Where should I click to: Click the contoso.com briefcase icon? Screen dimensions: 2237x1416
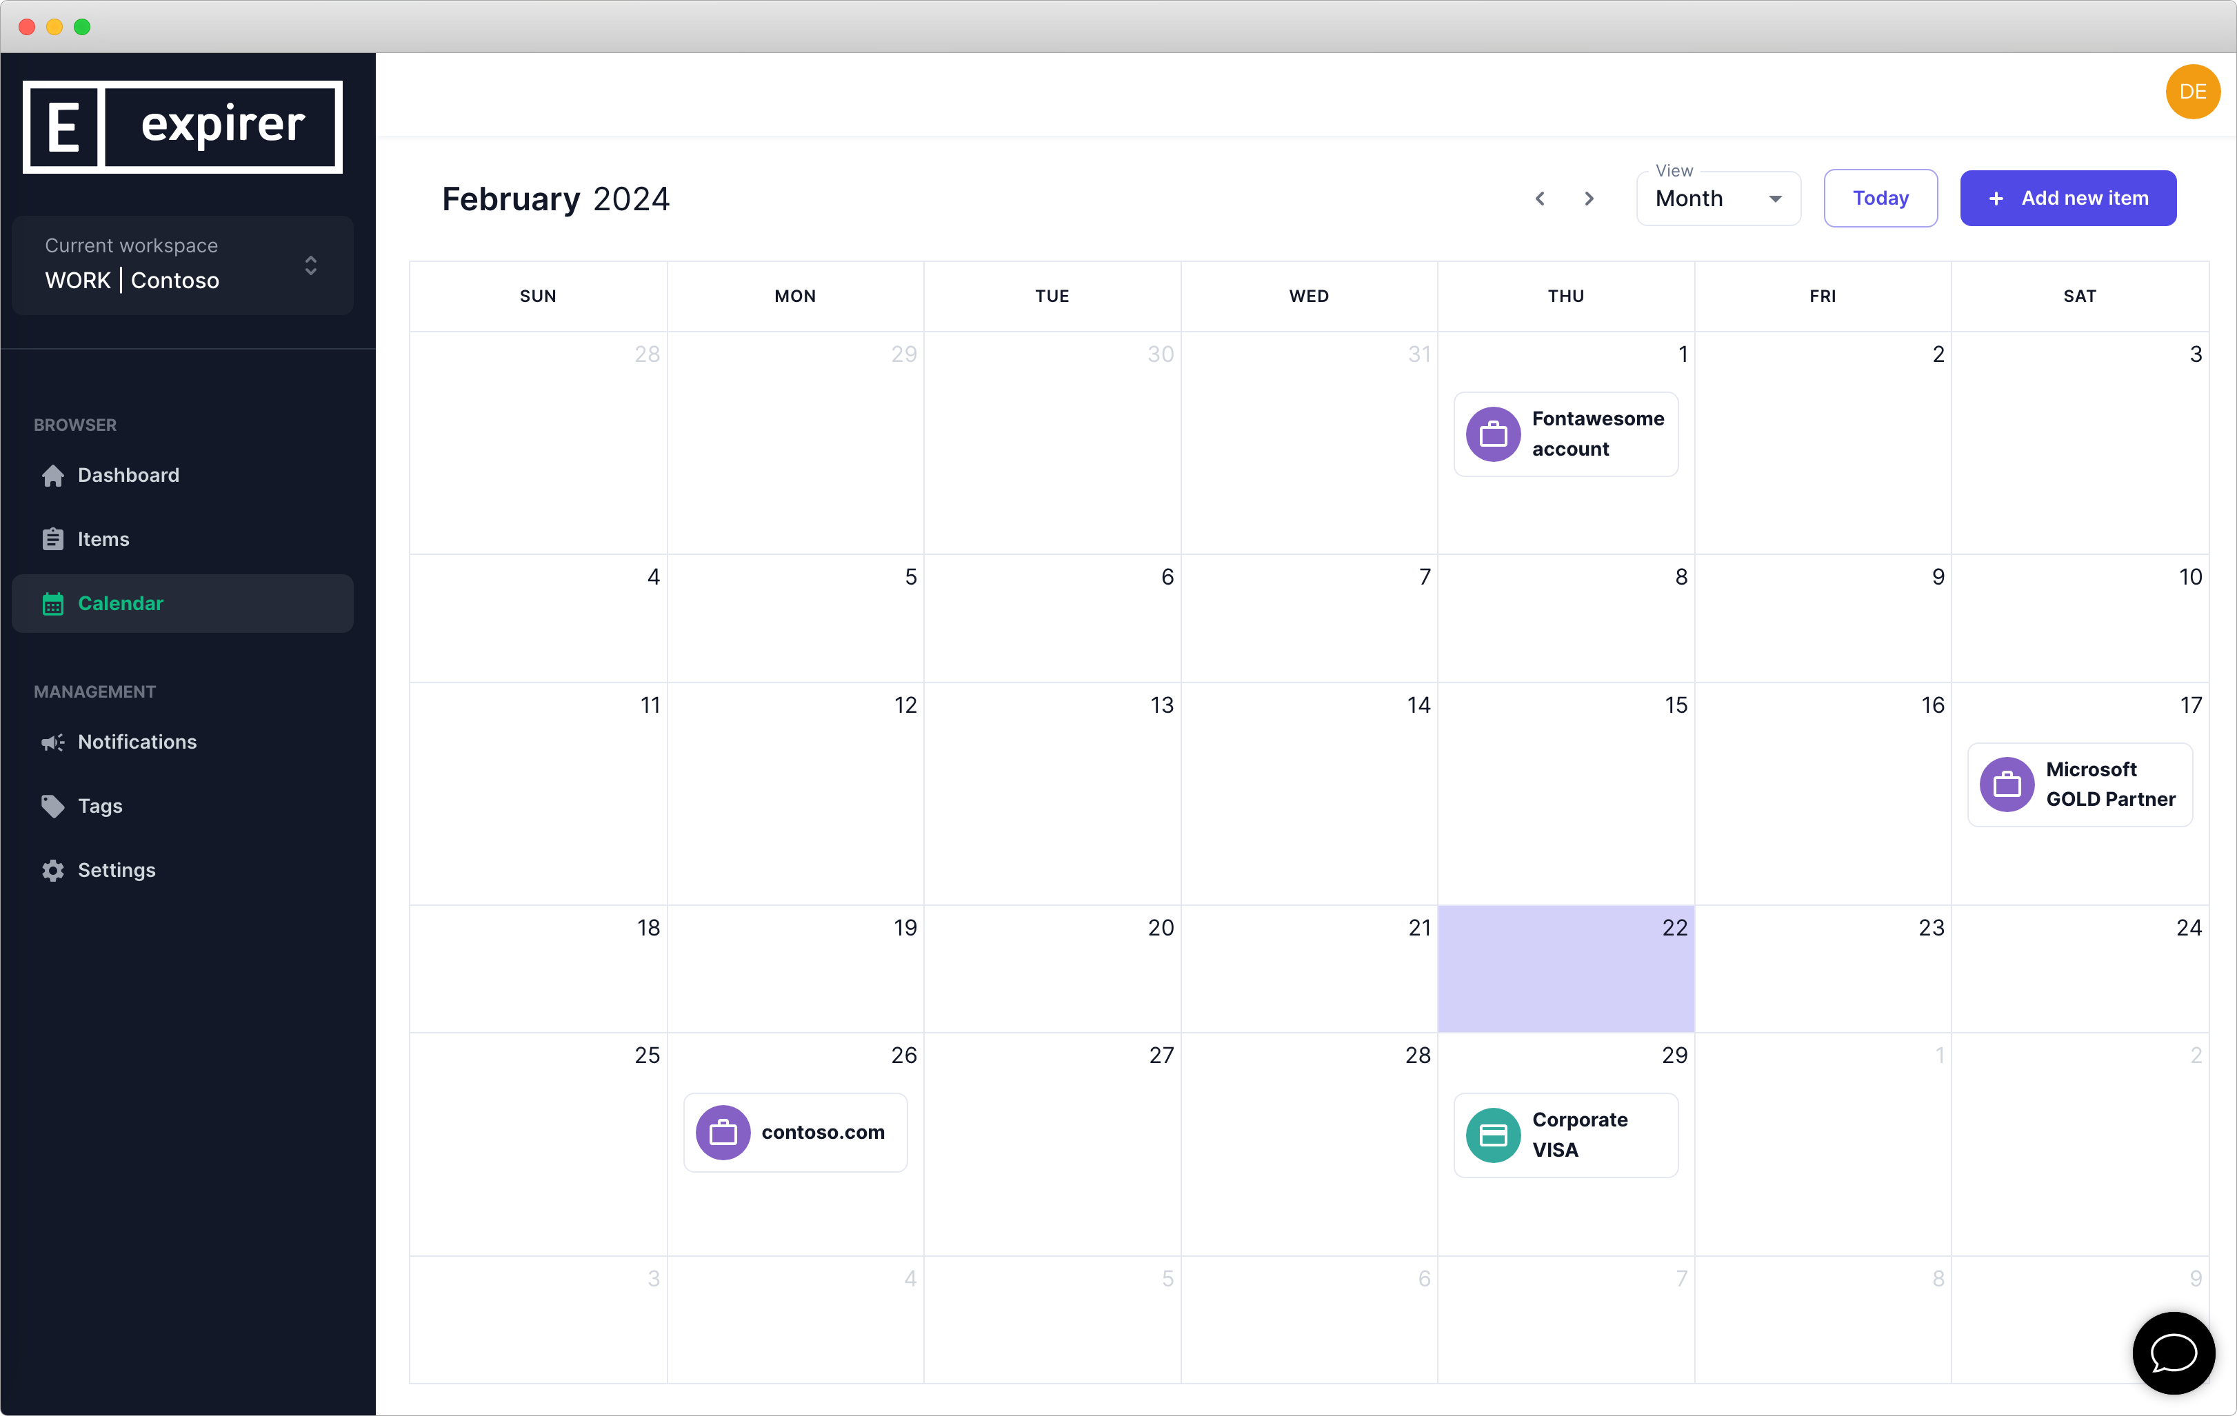click(723, 1132)
